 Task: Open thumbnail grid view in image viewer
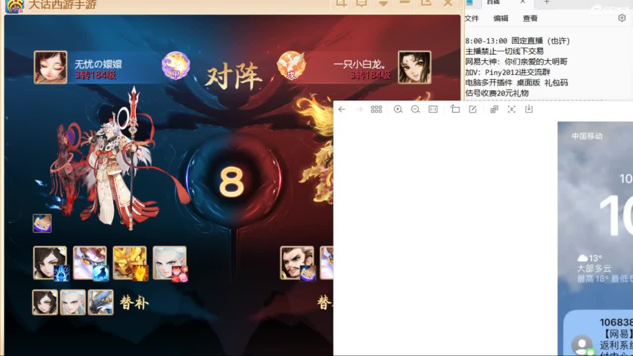pyautogui.click(x=376, y=109)
